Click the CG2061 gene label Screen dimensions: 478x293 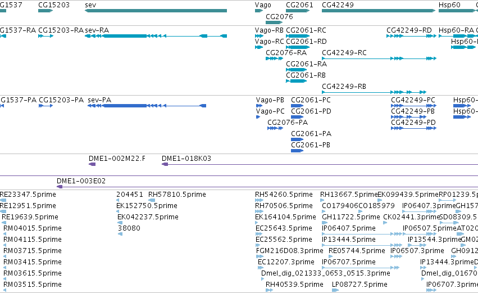point(299,5)
